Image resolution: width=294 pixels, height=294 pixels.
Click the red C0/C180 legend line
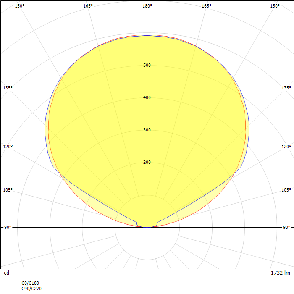pos(10,283)
